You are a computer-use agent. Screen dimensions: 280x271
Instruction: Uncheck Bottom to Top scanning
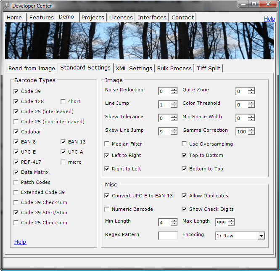(x=184, y=169)
